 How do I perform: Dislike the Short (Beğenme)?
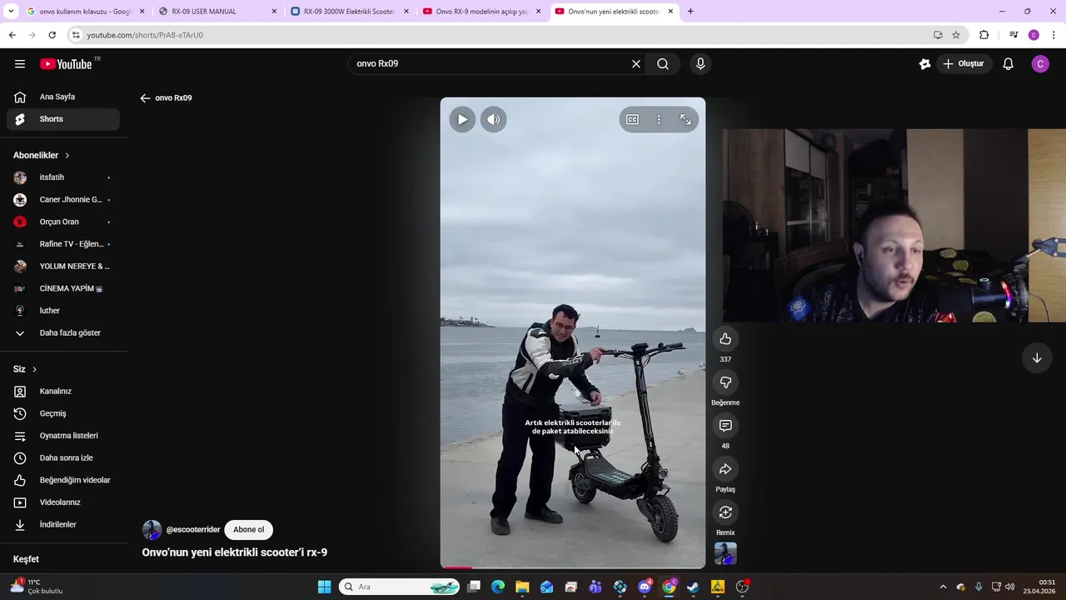[725, 382]
